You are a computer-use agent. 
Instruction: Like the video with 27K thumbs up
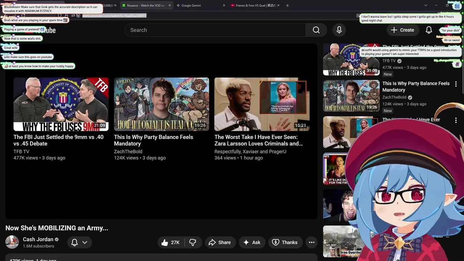pyautogui.click(x=171, y=243)
